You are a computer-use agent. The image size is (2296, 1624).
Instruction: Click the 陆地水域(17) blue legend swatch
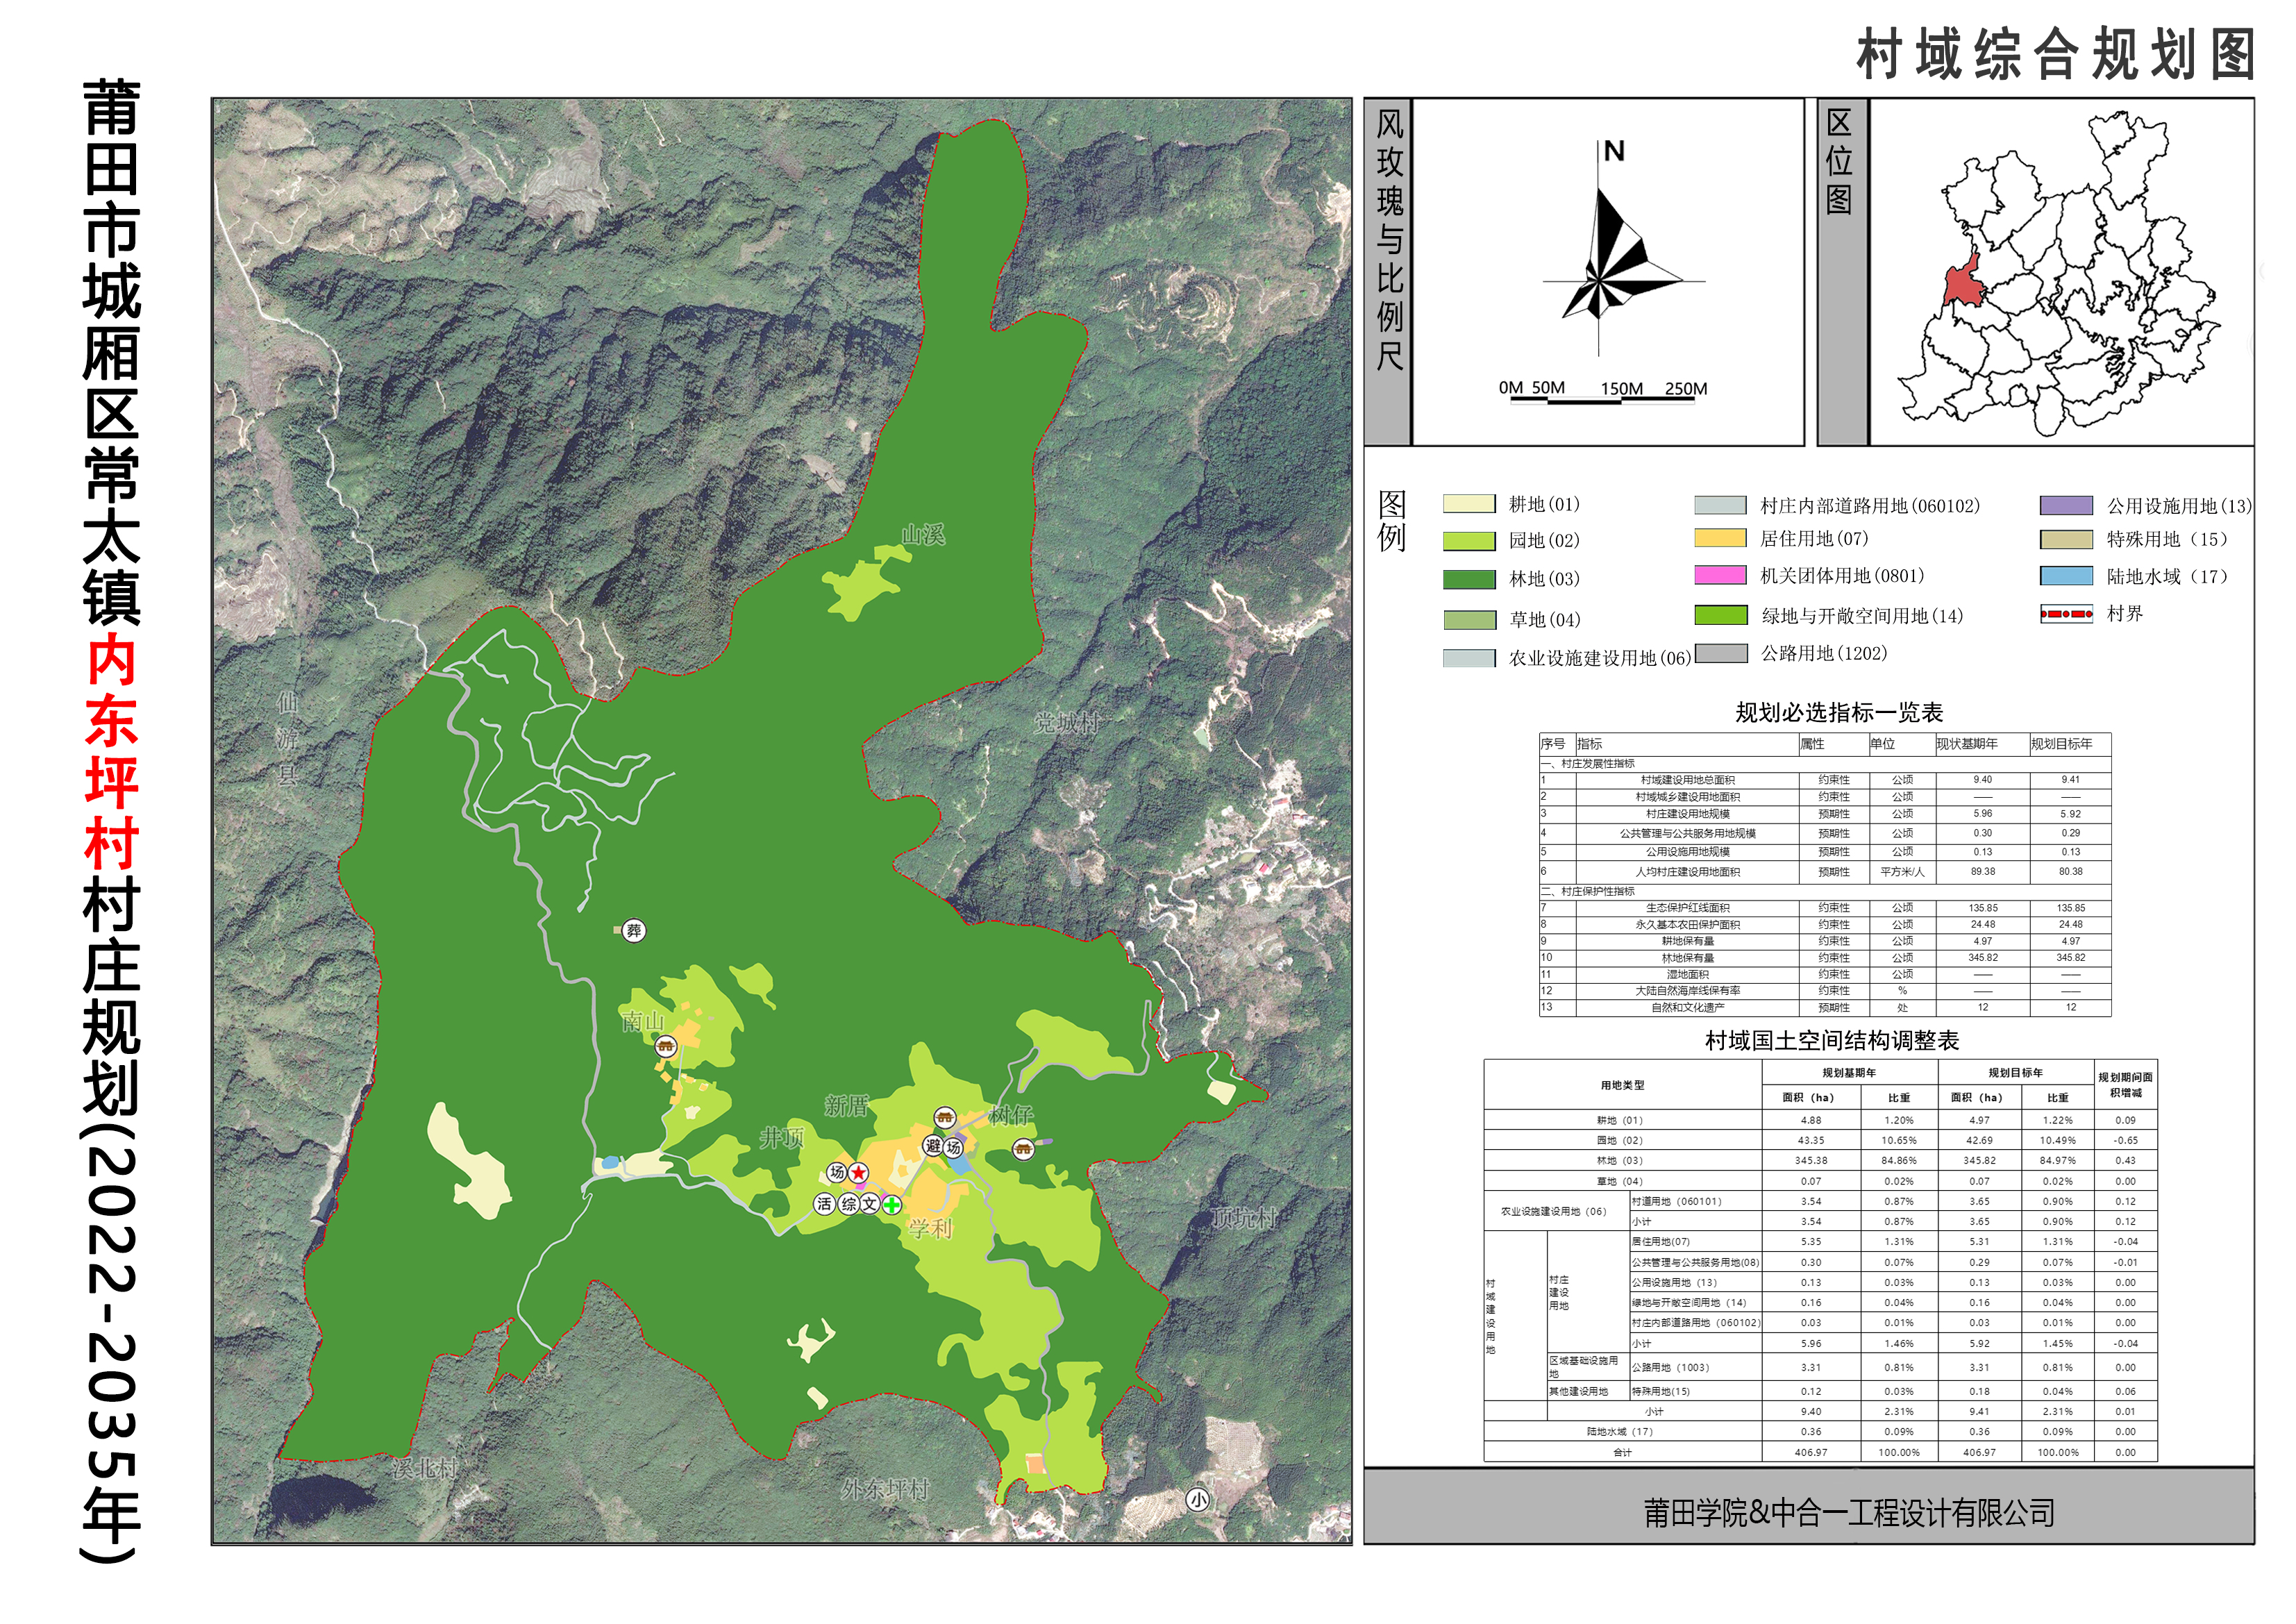click(x=2066, y=577)
